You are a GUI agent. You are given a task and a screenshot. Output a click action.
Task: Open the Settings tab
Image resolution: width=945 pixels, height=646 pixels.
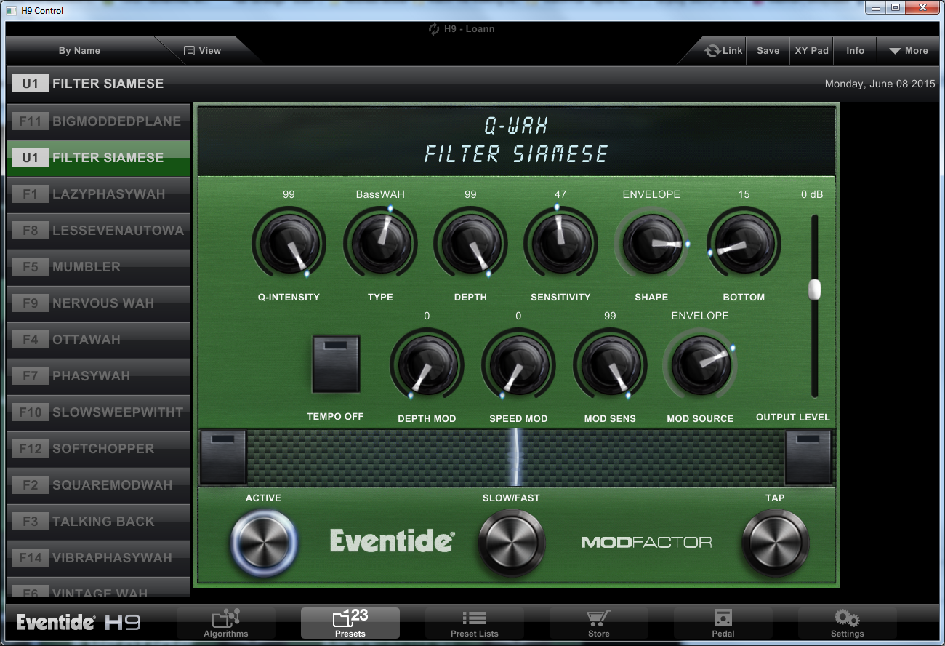pyautogui.click(x=848, y=623)
